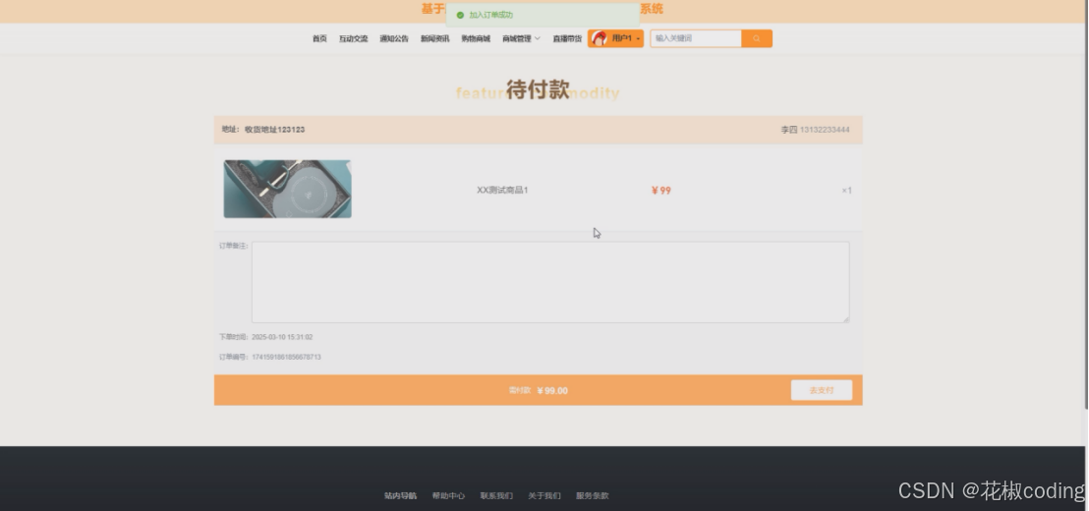This screenshot has width=1089, height=511.
Task: Click the recipient name 李四
Action: click(789, 130)
